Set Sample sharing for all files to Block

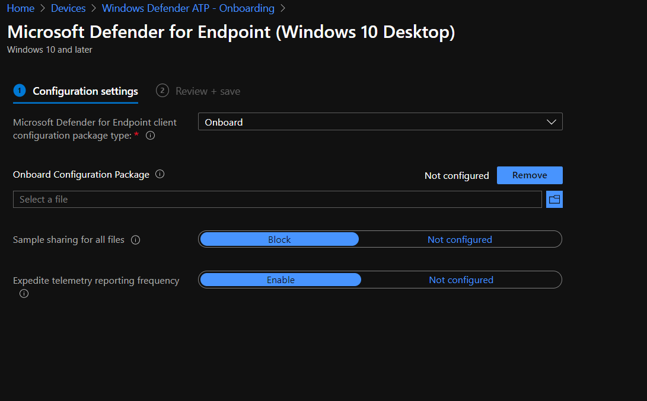click(279, 239)
